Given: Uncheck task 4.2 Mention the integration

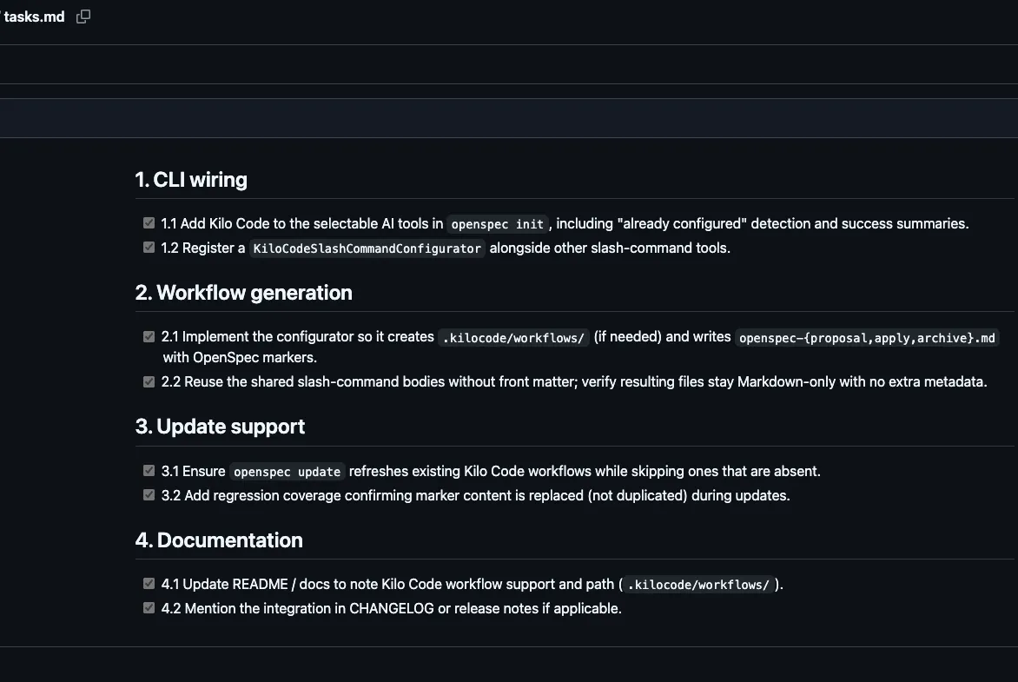Looking at the screenshot, I should pos(149,608).
